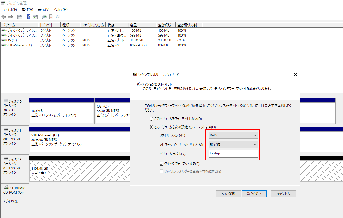This screenshot has width=343, height=218.
Task: Click the 正常 (ブート... status cell
Action: (117, 40)
